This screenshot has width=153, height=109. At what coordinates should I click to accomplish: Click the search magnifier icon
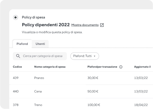point(18,56)
